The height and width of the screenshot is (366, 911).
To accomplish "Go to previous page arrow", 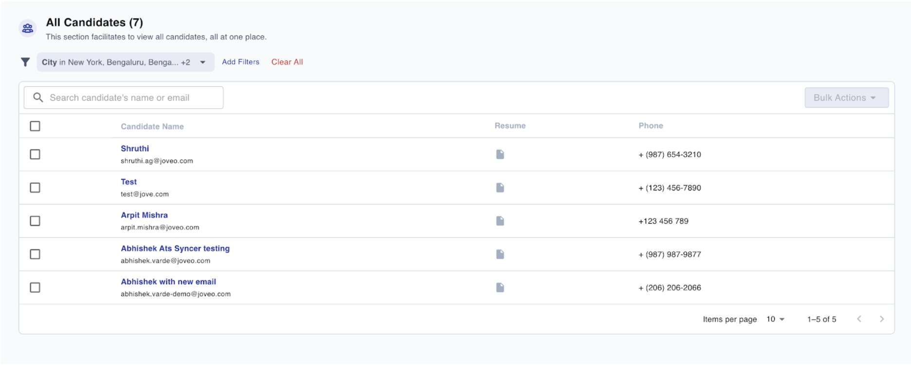I will click(859, 319).
